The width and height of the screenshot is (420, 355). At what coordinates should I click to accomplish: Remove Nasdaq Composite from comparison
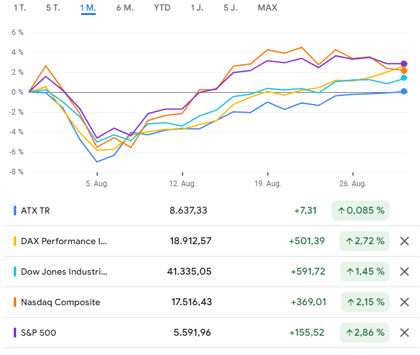coord(404,302)
